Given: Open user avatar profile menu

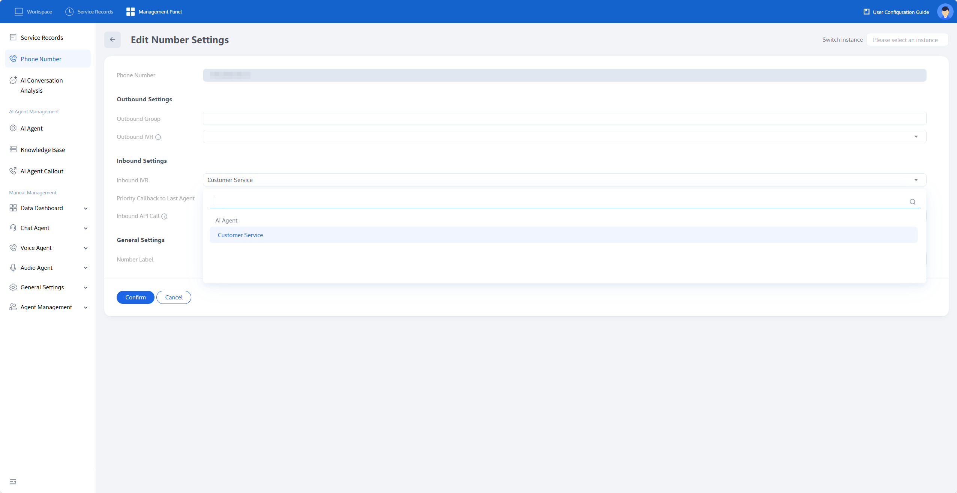Looking at the screenshot, I should [x=945, y=12].
